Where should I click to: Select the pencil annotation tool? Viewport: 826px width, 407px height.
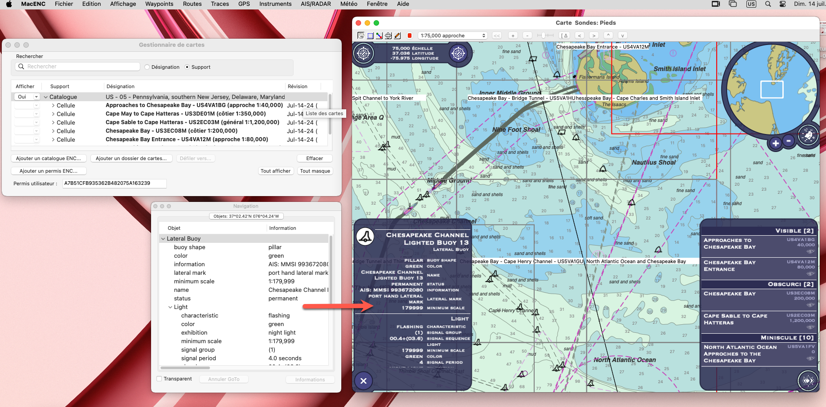tap(397, 36)
